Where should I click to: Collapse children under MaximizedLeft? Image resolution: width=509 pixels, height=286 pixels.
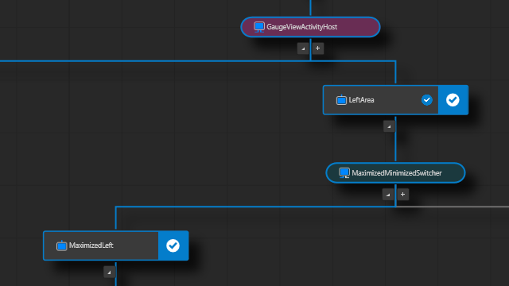point(109,272)
